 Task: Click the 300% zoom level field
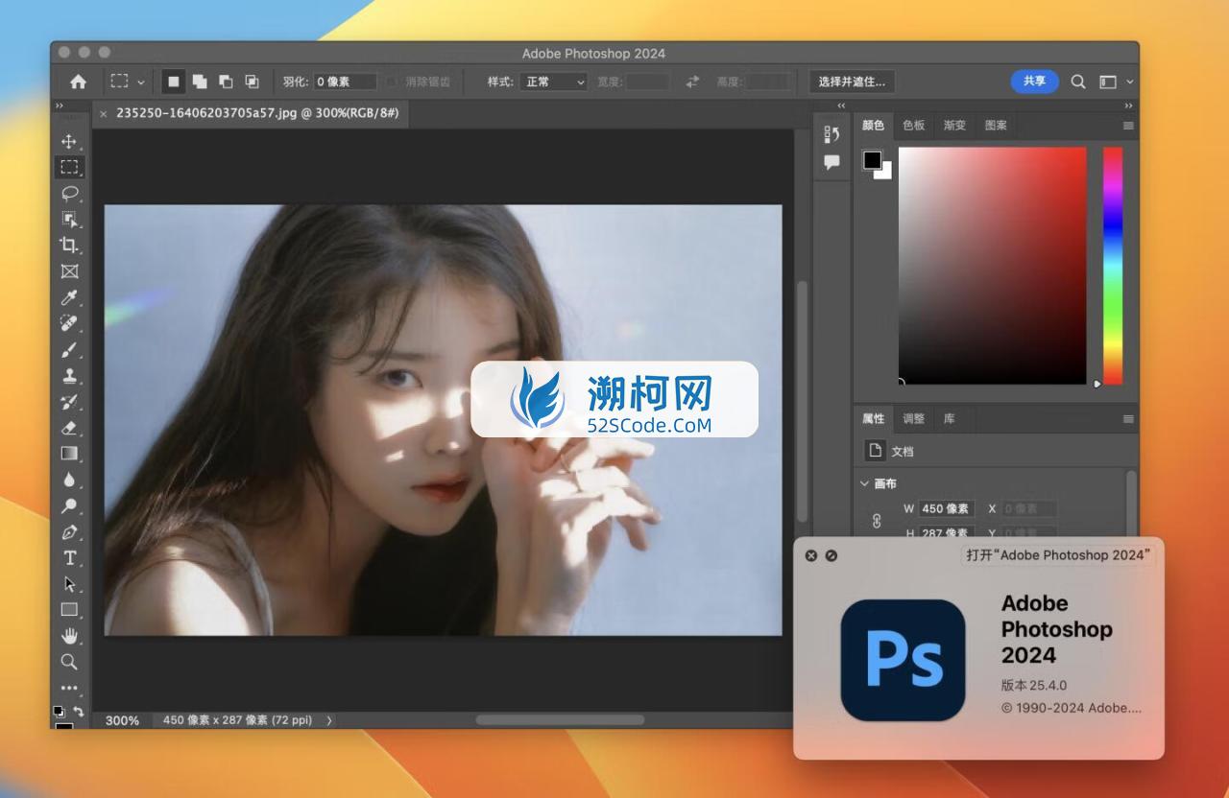pos(123,720)
